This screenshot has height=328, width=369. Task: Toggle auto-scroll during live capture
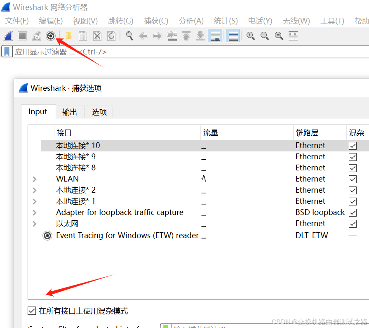[x=215, y=36]
